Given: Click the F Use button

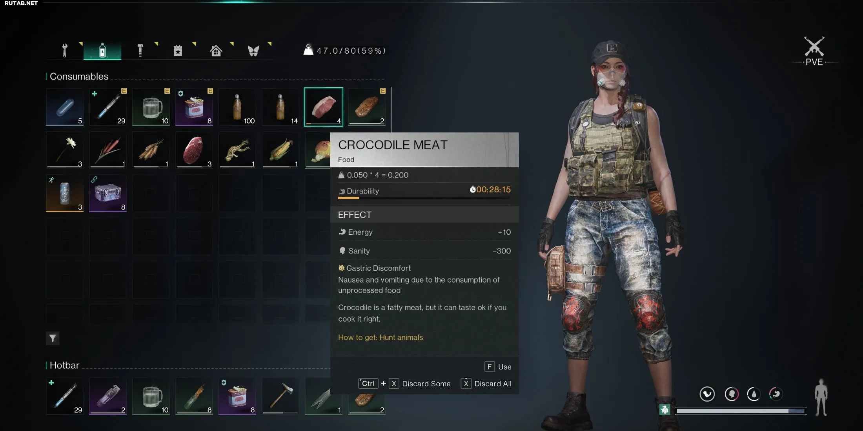Looking at the screenshot, I should point(498,367).
